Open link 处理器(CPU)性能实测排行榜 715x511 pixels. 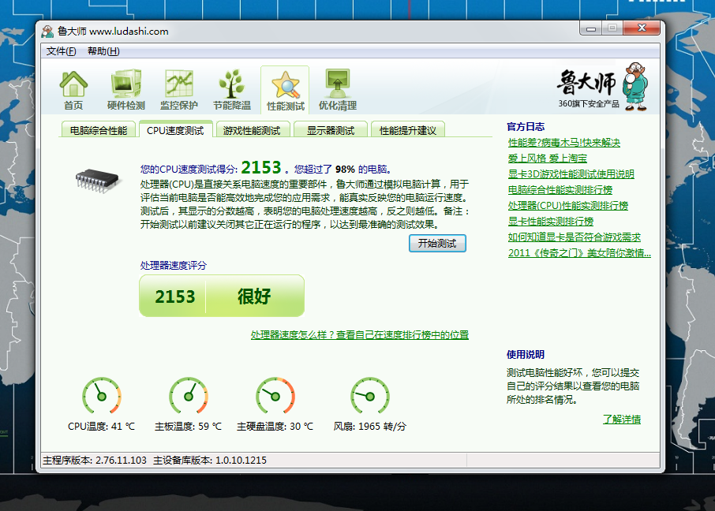point(567,206)
